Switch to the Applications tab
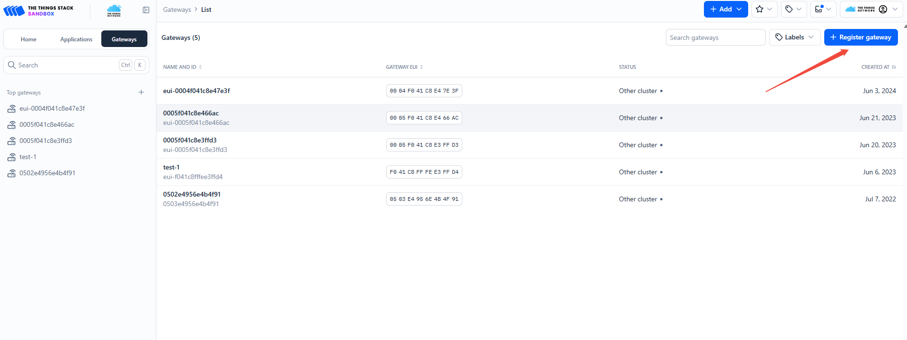Screen dimensions: 907x340 coord(76,39)
